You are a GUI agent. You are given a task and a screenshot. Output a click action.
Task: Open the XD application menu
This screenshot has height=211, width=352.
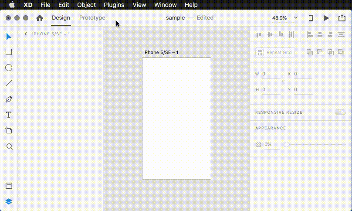pos(28,5)
